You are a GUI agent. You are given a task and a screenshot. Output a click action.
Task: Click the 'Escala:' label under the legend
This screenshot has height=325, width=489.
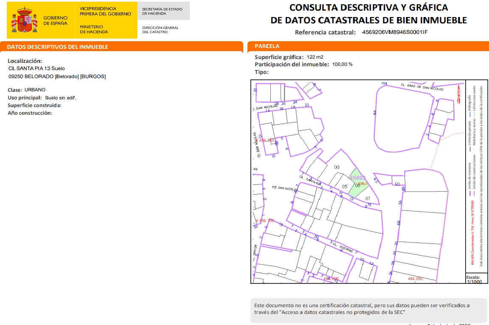473,277
